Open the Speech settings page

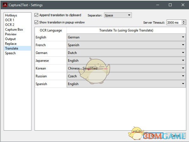(17, 53)
